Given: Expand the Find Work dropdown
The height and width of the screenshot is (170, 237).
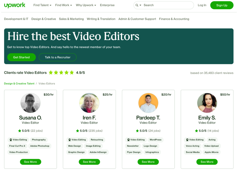Looking at the screenshot, I should click(63, 5).
